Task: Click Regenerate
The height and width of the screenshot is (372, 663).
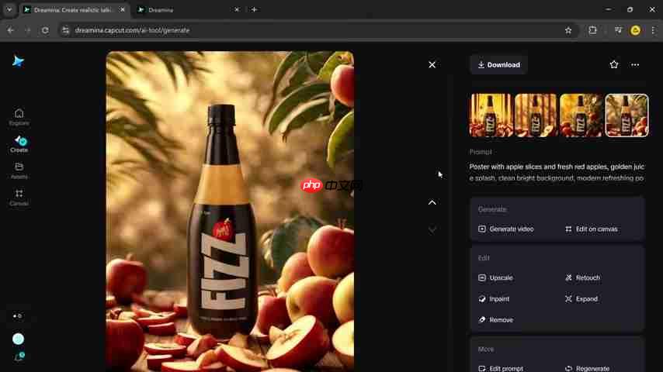Action: [588, 368]
